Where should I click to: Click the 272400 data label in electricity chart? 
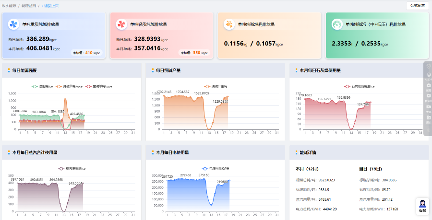tap(186, 175)
